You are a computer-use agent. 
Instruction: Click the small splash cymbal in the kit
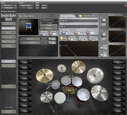pyautogui.click(x=62, y=68)
